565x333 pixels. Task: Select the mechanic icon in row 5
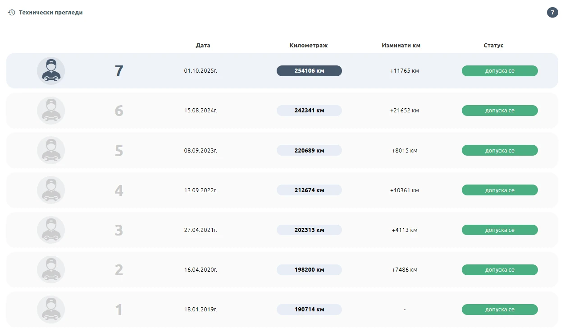point(51,150)
